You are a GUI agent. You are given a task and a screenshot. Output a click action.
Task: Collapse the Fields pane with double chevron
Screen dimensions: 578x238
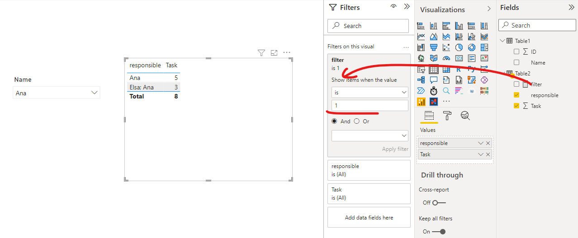(571, 7)
